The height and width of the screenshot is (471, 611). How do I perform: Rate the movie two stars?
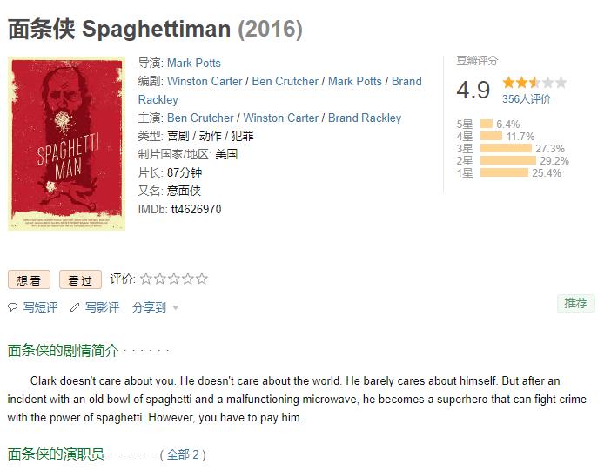click(160, 279)
